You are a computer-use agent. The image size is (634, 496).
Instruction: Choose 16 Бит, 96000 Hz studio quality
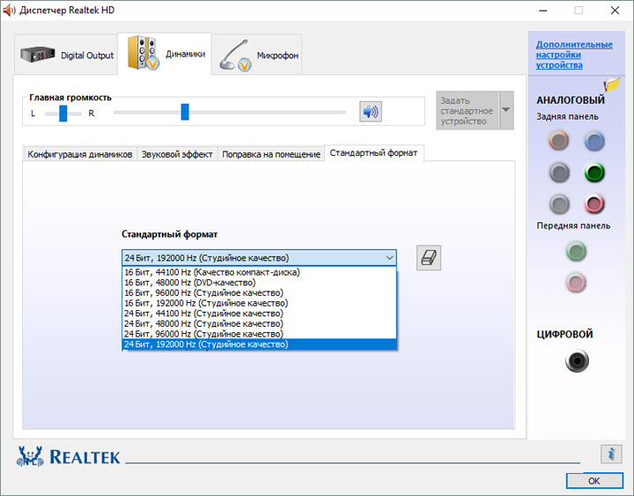[259, 292]
